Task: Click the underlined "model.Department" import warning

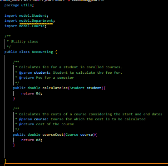Action: click(36, 21)
